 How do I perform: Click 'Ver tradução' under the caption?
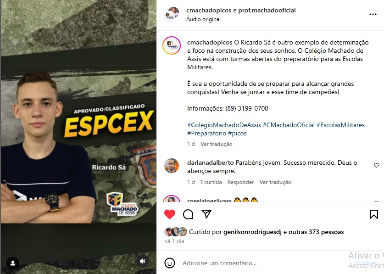click(x=216, y=144)
